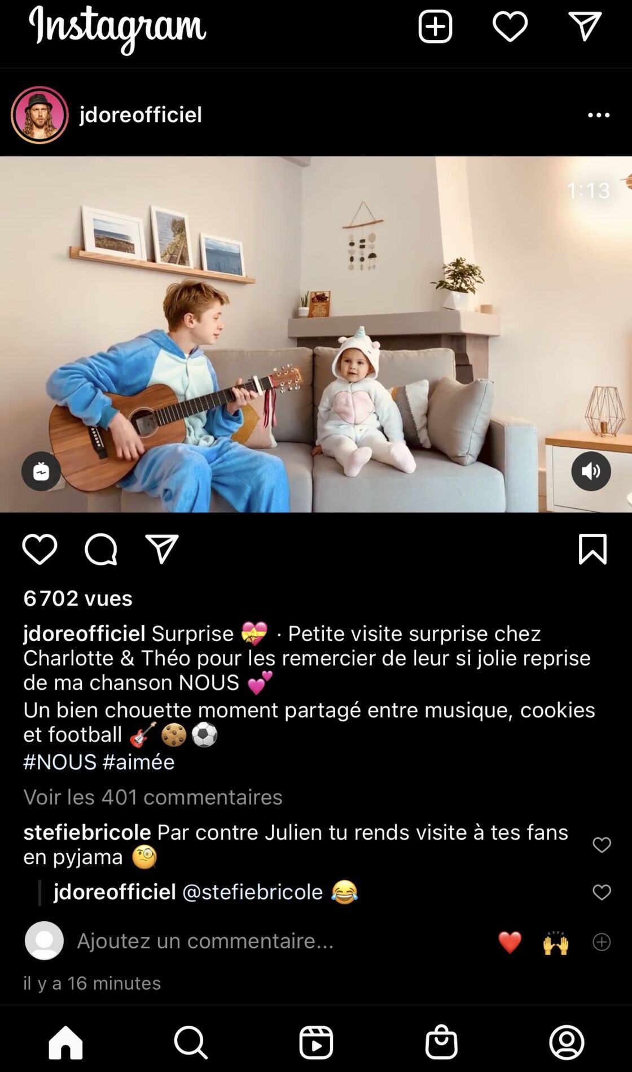Screen dimensions: 632x1072
Task: Tap the IGTV badge on video
Action: tap(41, 471)
